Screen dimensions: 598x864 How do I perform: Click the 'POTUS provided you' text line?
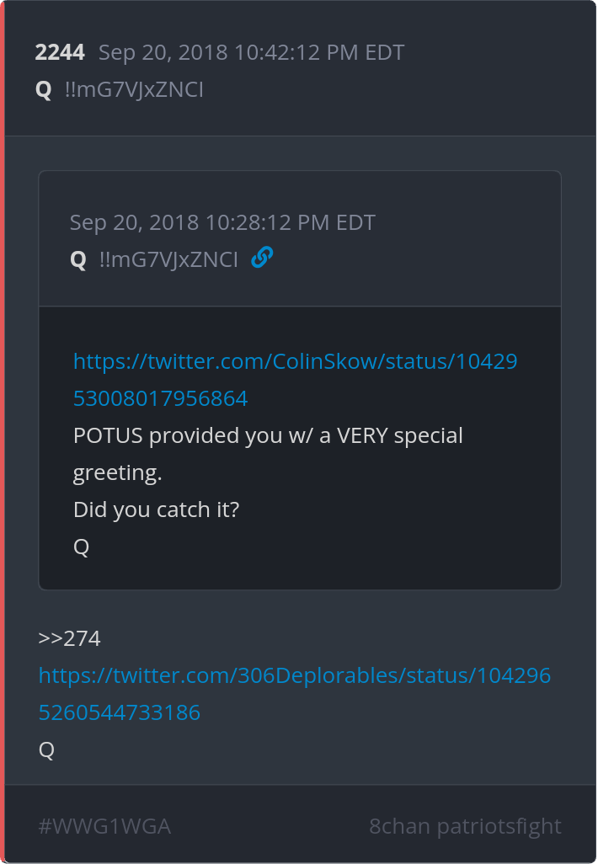pos(268,435)
